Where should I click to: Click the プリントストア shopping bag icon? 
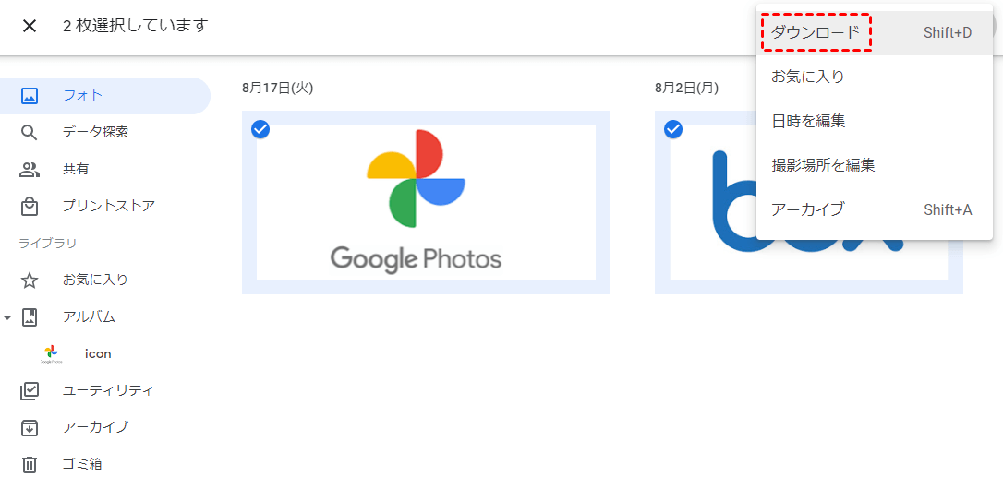[x=30, y=207]
